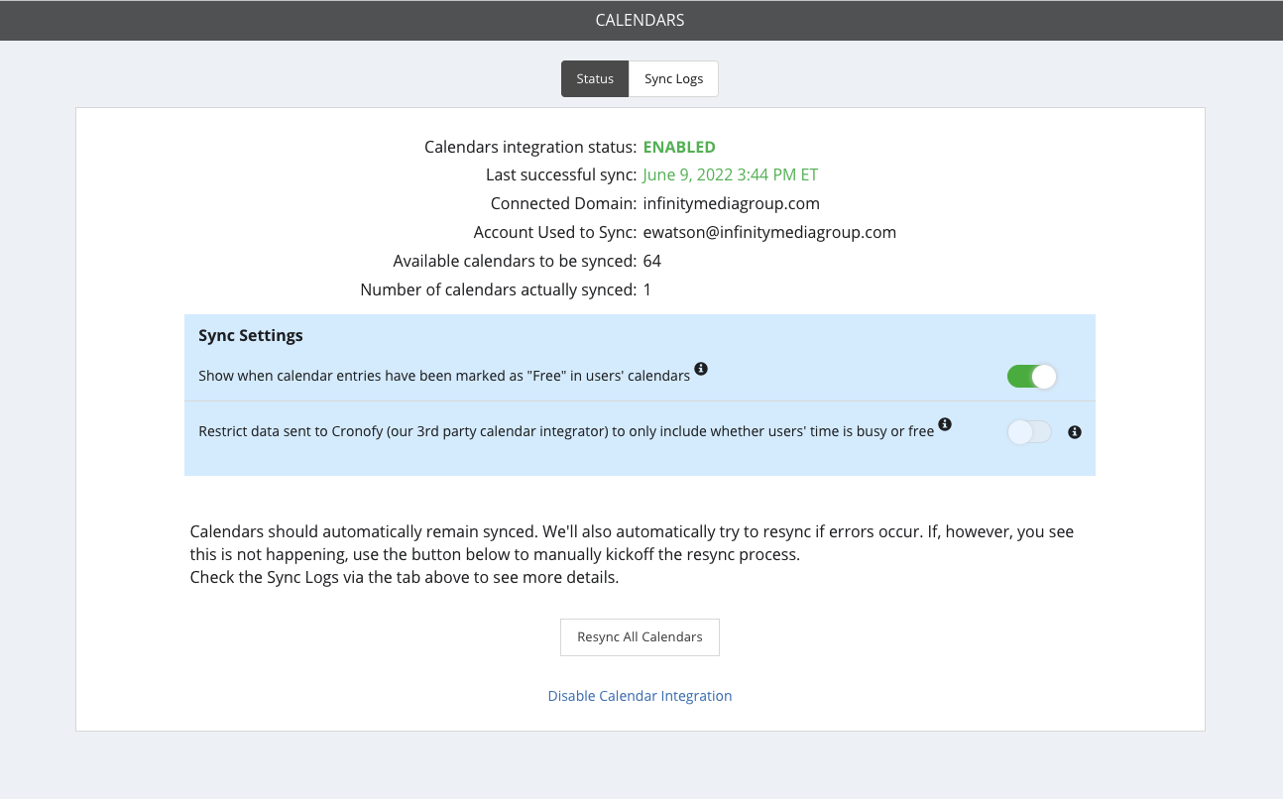This screenshot has width=1283, height=799.
Task: Click the "Restrict data sent to Cronofy" label
Action: point(565,431)
